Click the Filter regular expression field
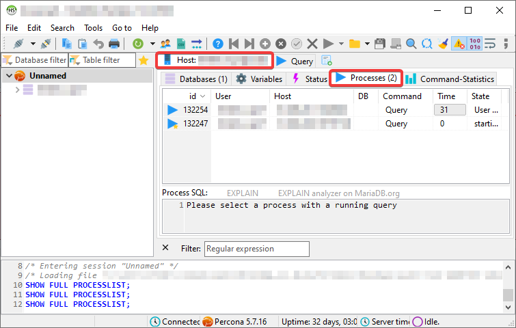 257,249
